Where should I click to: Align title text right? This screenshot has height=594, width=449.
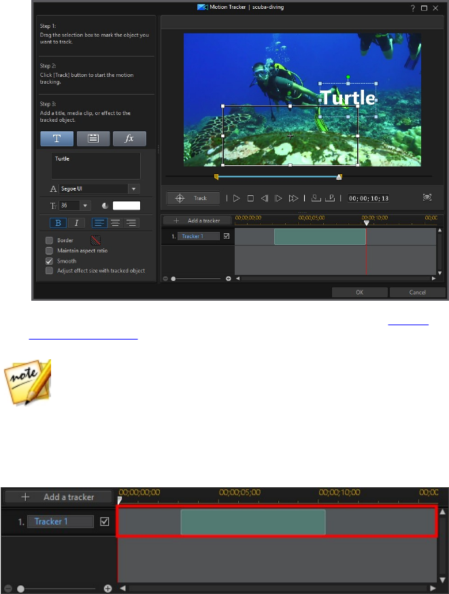click(x=131, y=222)
